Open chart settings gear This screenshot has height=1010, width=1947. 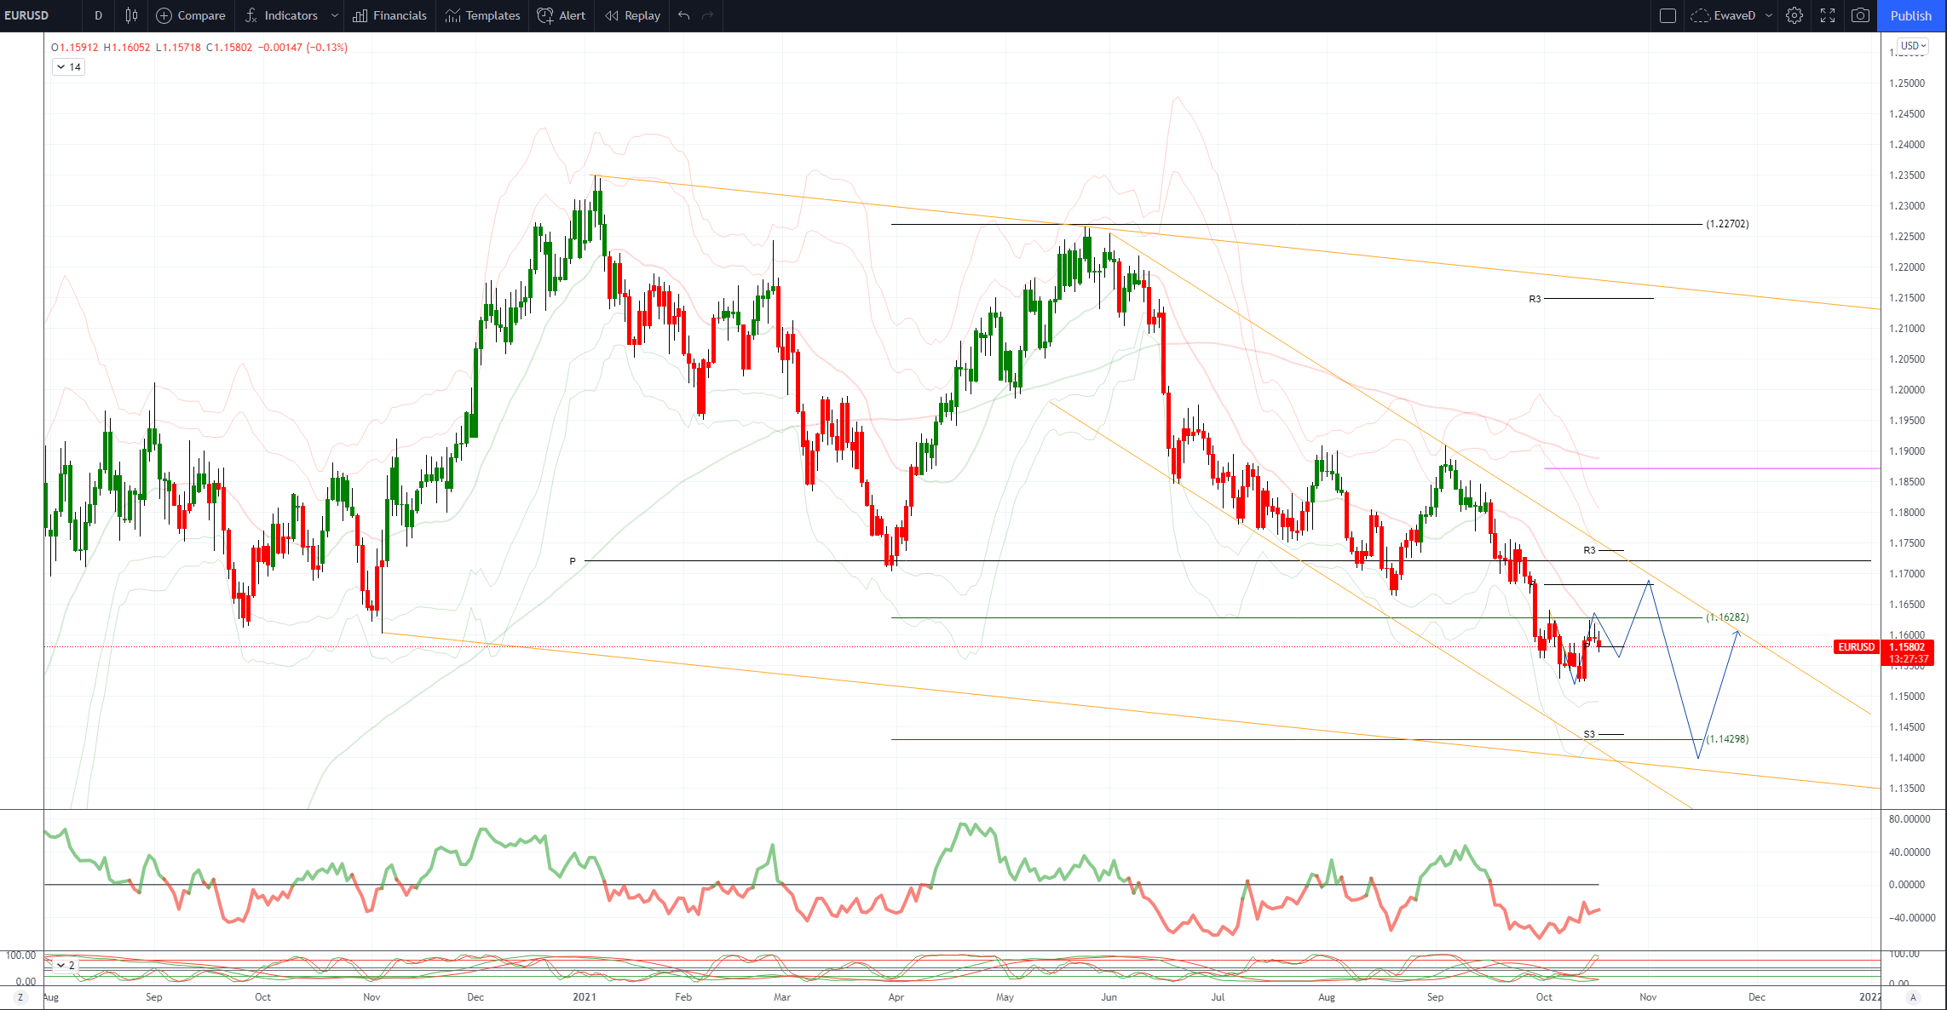point(1794,15)
